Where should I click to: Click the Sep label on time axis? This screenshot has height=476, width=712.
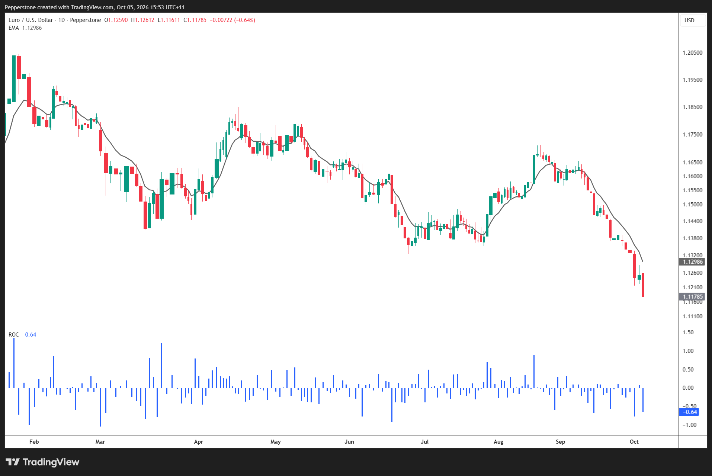click(x=561, y=442)
